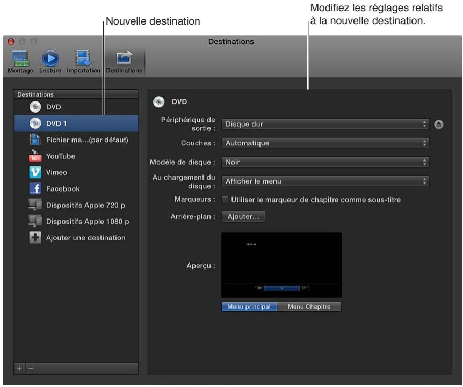Click the Dispositifs Apple 1080 p devices icon

point(35,221)
